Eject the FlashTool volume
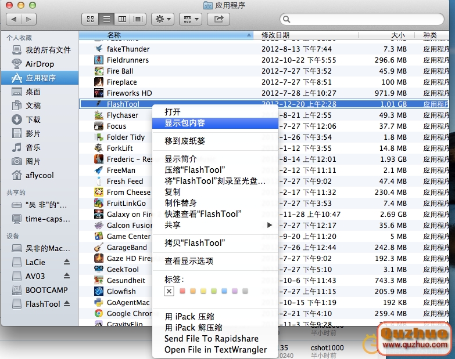 click(x=67, y=303)
